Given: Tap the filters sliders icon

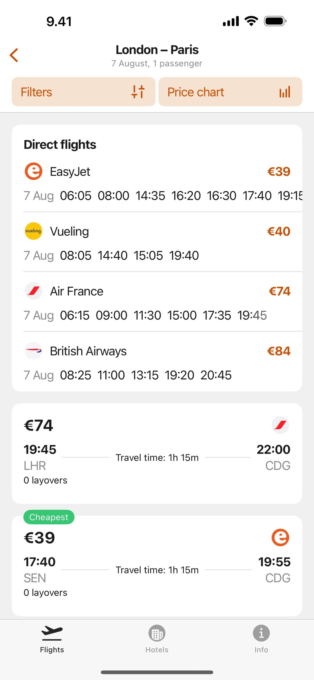Looking at the screenshot, I should pyautogui.click(x=138, y=92).
